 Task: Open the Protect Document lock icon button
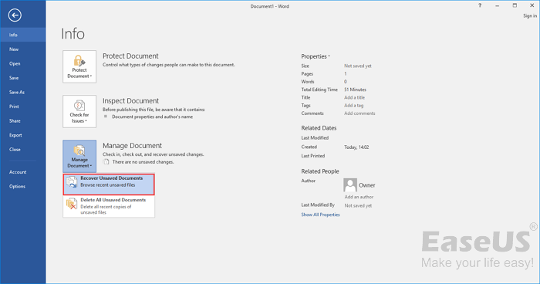click(x=79, y=66)
